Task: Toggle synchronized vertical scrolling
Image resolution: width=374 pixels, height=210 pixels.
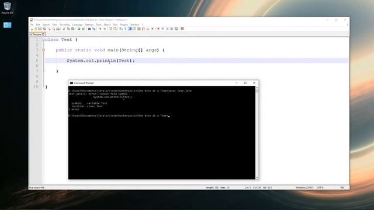Action: [110, 29]
